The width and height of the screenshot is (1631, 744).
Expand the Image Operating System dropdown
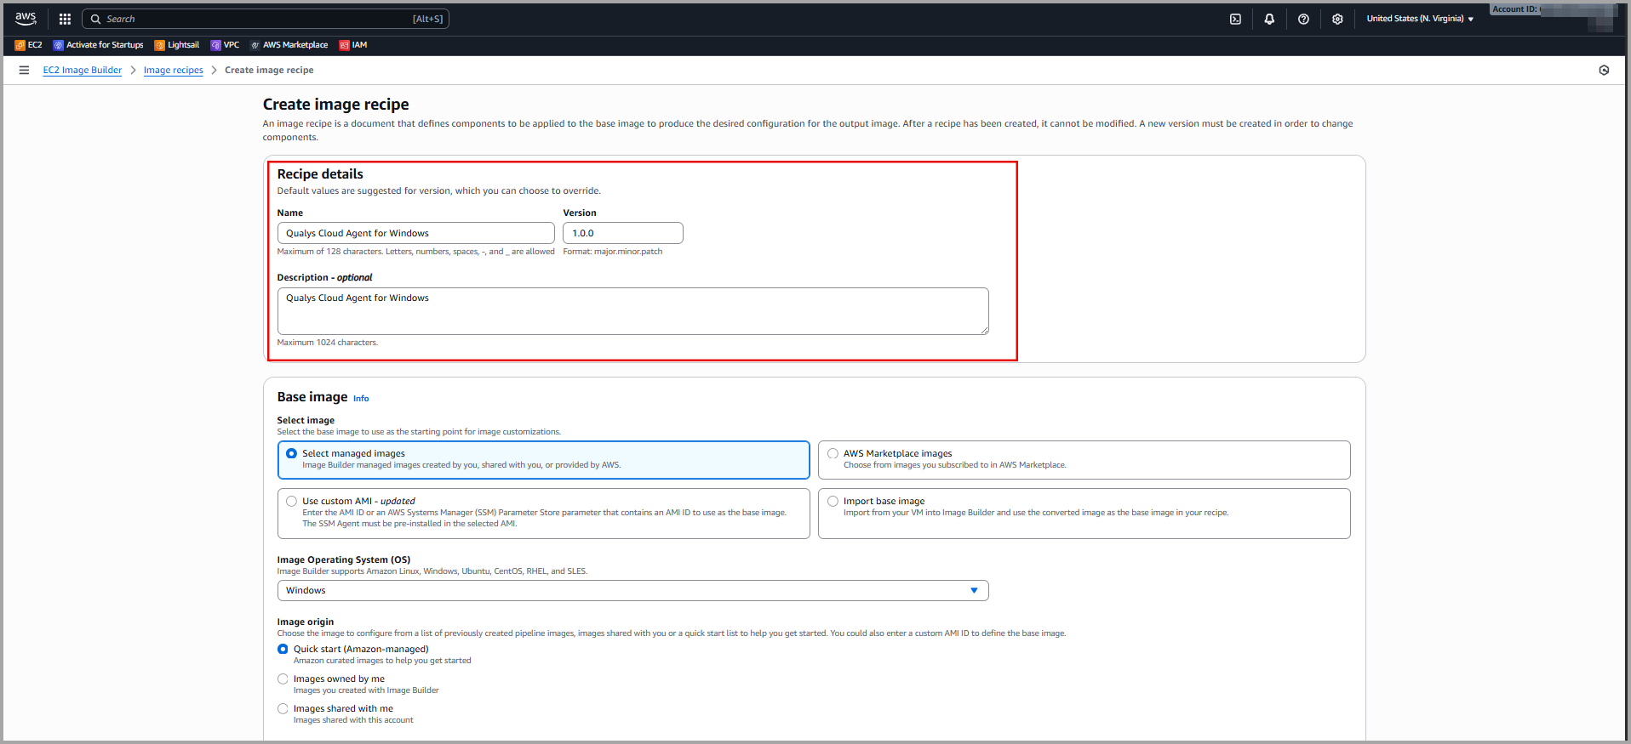click(x=632, y=591)
